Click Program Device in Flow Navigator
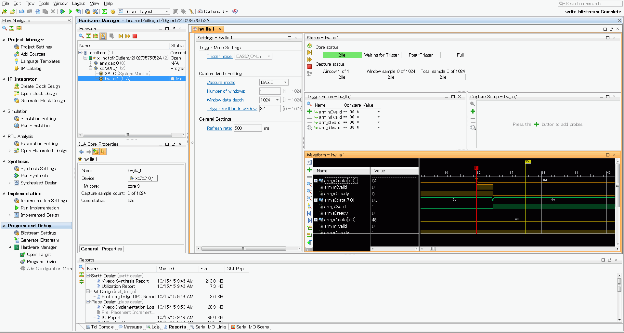 tap(42, 261)
